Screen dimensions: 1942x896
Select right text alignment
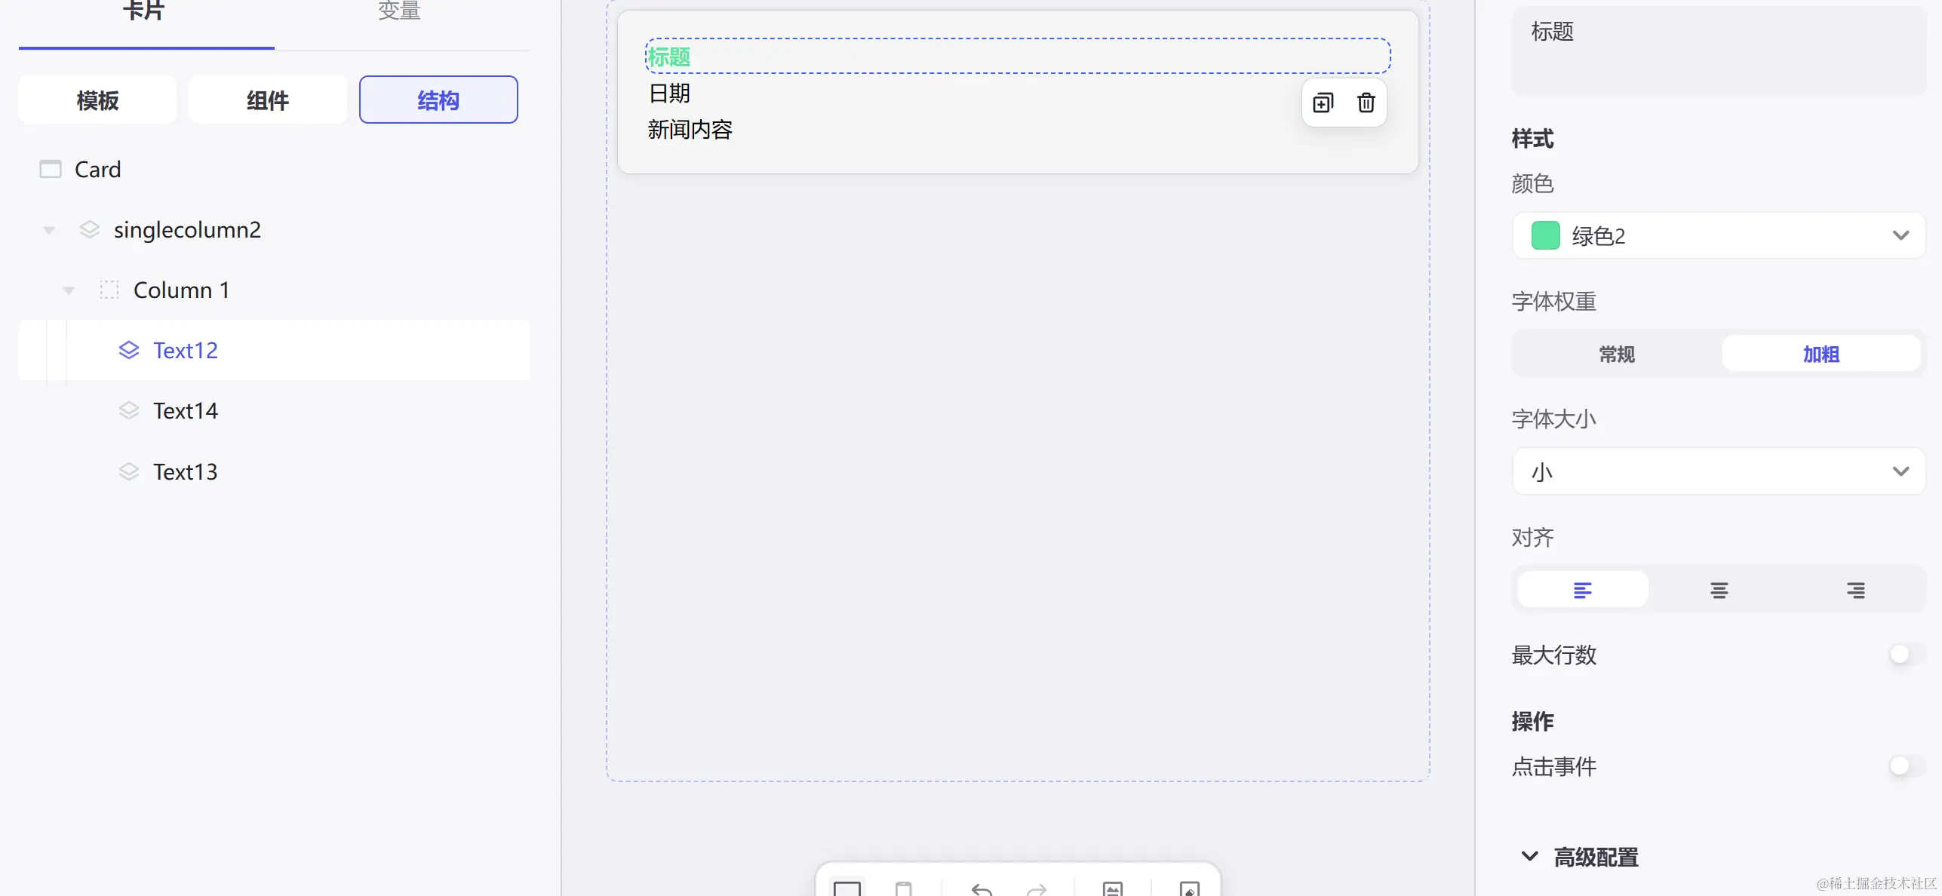pyautogui.click(x=1855, y=590)
